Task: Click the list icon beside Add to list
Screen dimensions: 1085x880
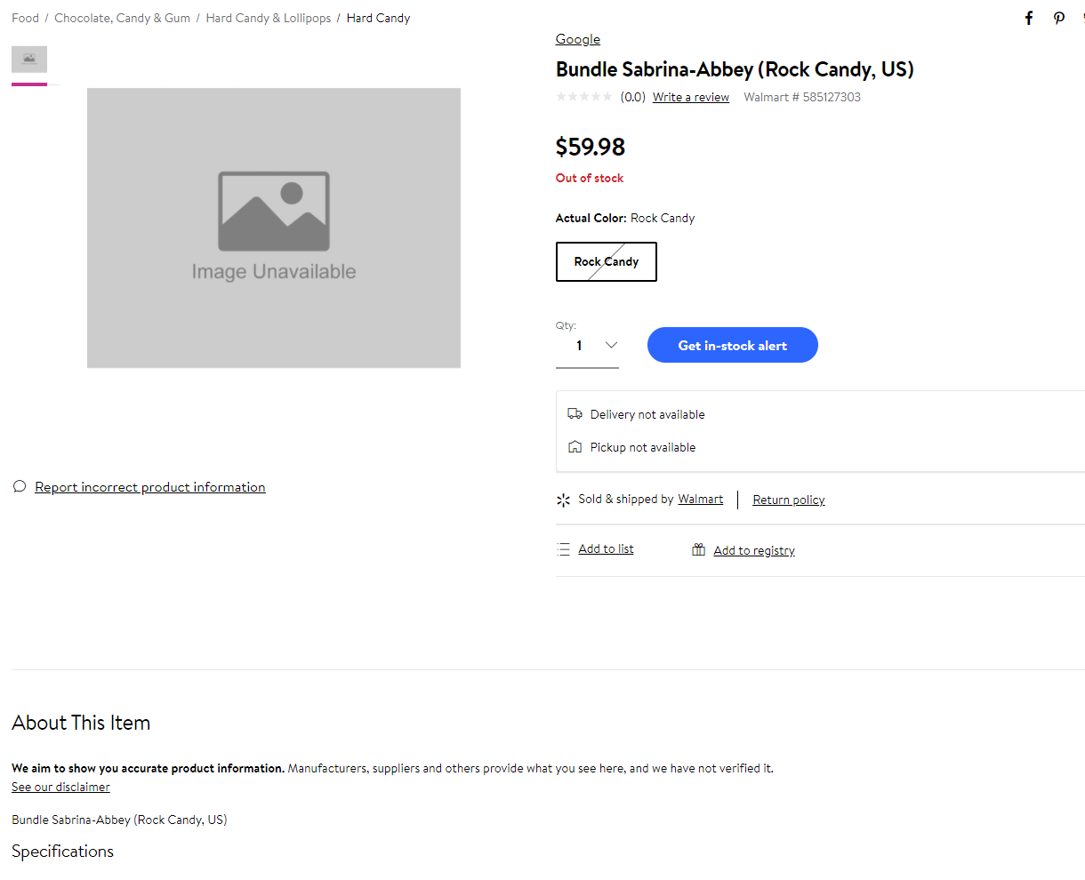Action: click(x=563, y=549)
